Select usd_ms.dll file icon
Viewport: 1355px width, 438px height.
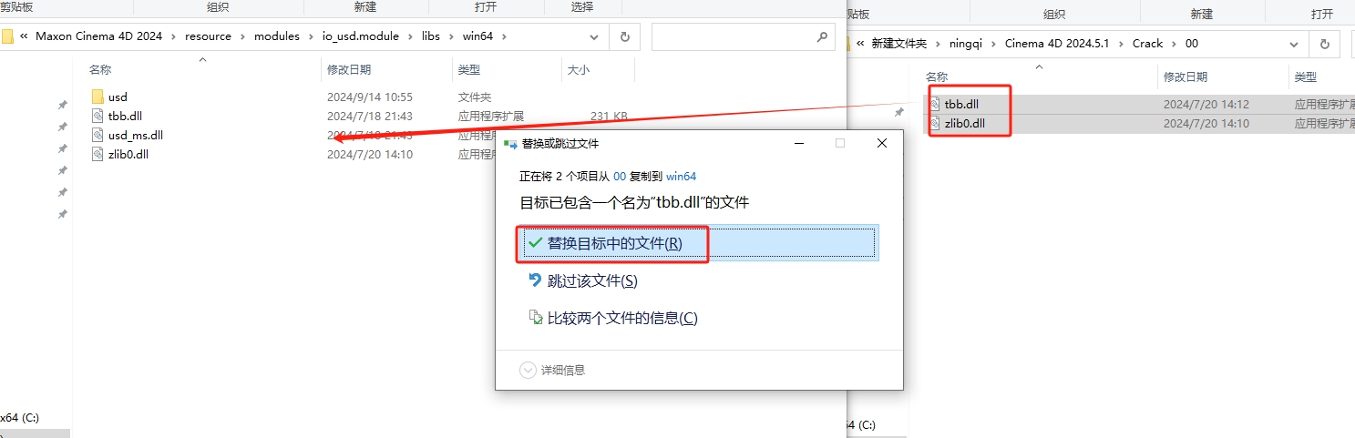[x=98, y=135]
